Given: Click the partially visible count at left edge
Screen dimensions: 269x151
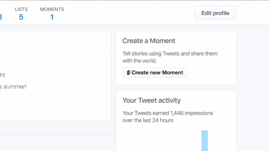Looking at the screenshot, I should 1,17.
